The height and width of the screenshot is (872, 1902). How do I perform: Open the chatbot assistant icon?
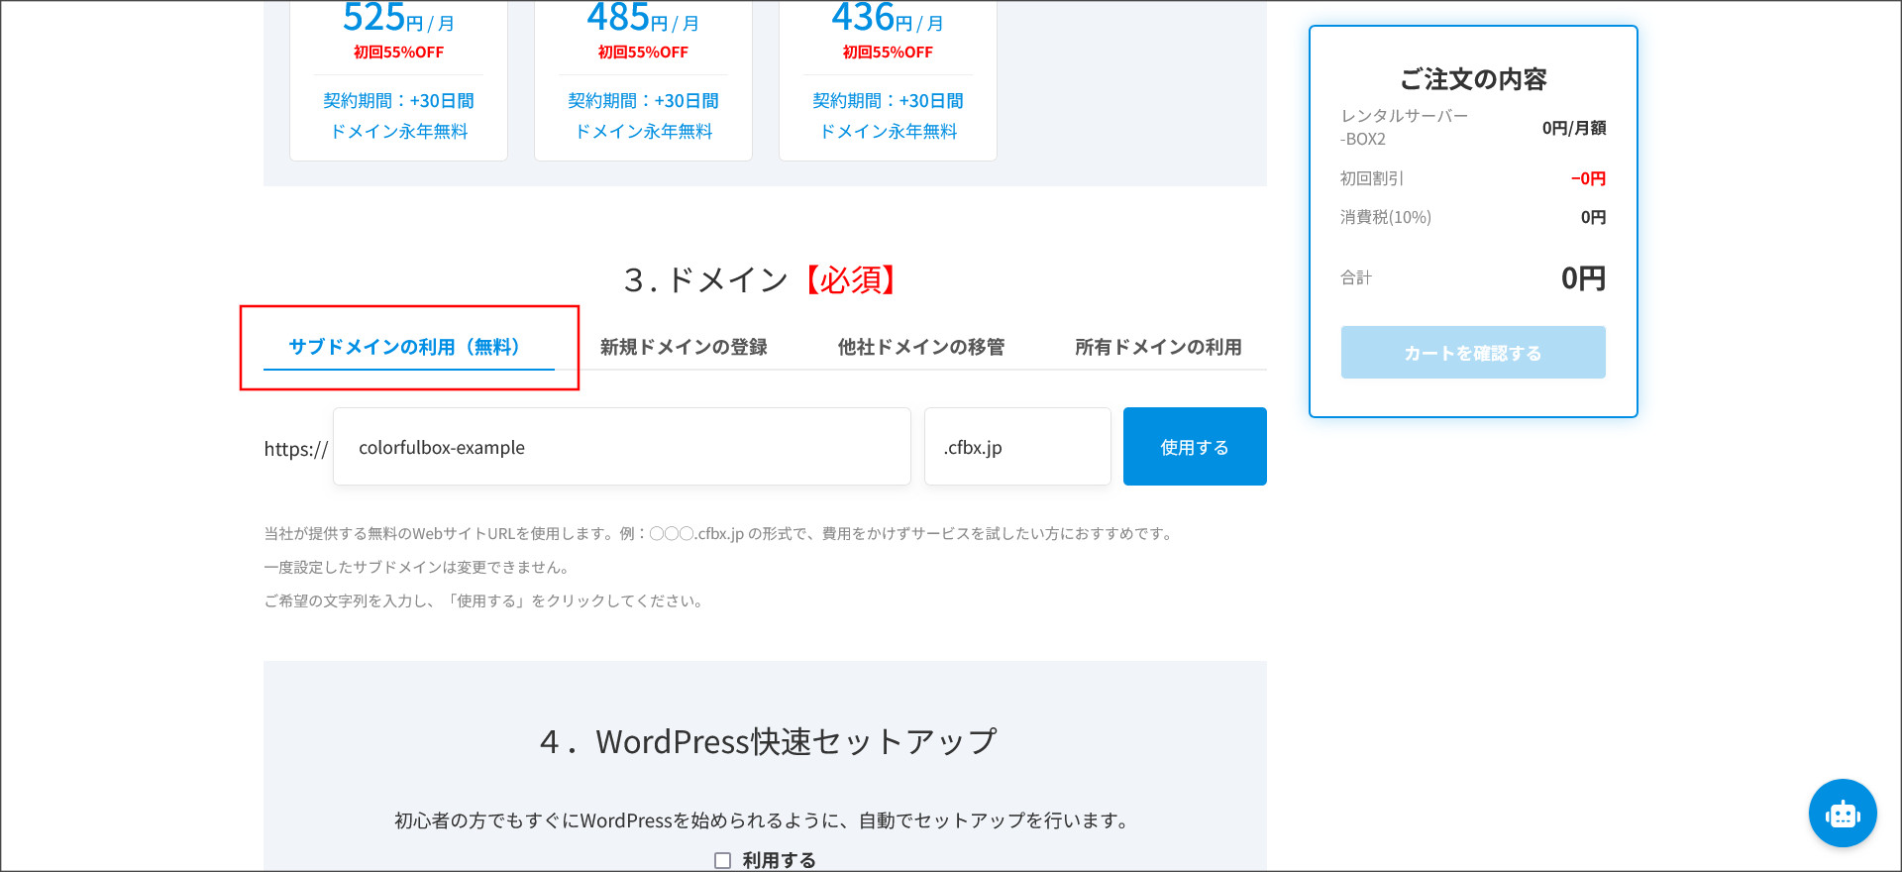pyautogui.click(x=1842, y=814)
